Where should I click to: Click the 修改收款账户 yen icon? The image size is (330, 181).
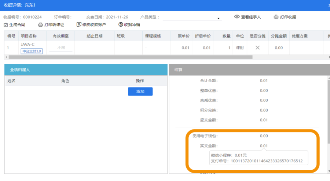78,25
